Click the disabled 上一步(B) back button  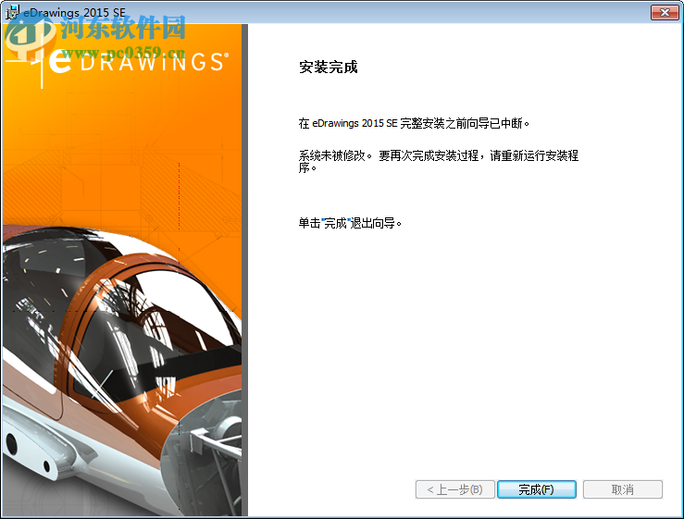pyautogui.click(x=455, y=489)
